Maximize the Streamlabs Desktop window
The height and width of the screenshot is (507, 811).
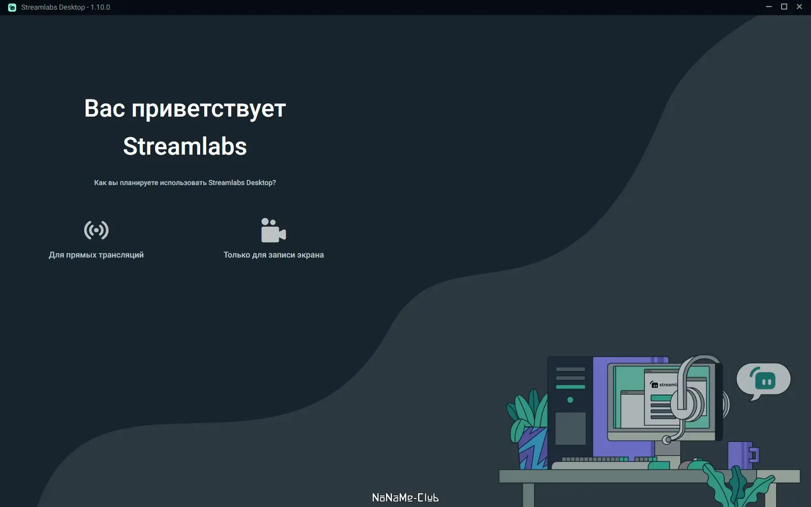[x=784, y=7]
